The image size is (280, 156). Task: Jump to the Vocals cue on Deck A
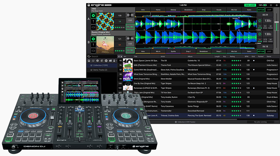(219, 10)
